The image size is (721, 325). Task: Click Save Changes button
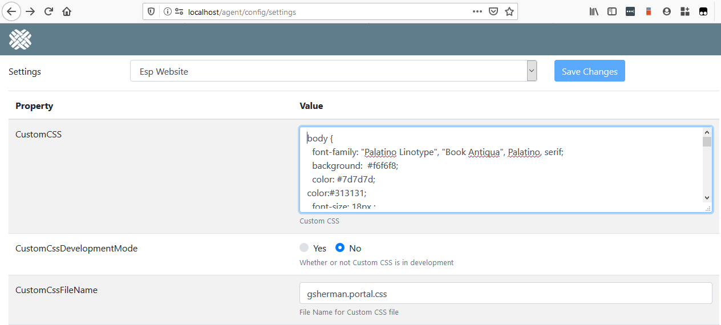tap(589, 71)
